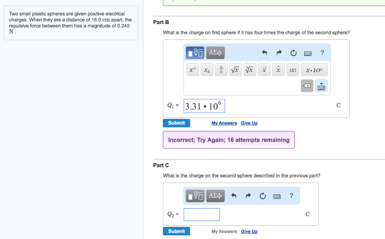Open My Answers link for Part B
The width and height of the screenshot is (385, 239).
[224, 123]
